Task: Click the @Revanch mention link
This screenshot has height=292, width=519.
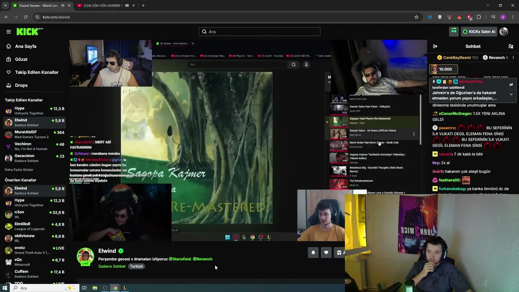Action: click(202, 259)
